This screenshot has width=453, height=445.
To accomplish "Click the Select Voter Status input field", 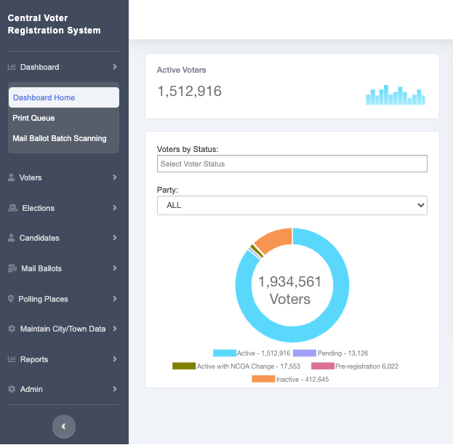I will point(292,164).
